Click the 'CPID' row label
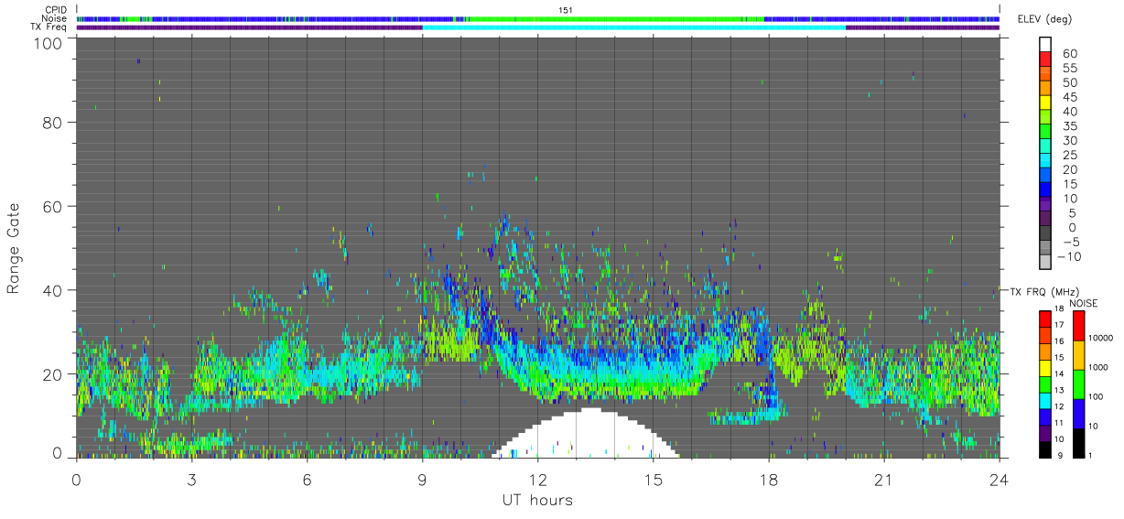Viewport: 1124px width, 519px height. click(56, 10)
